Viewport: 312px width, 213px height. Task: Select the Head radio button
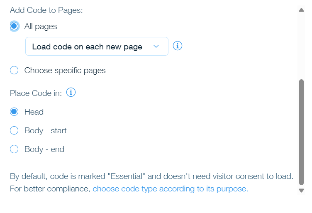pyautogui.click(x=14, y=112)
